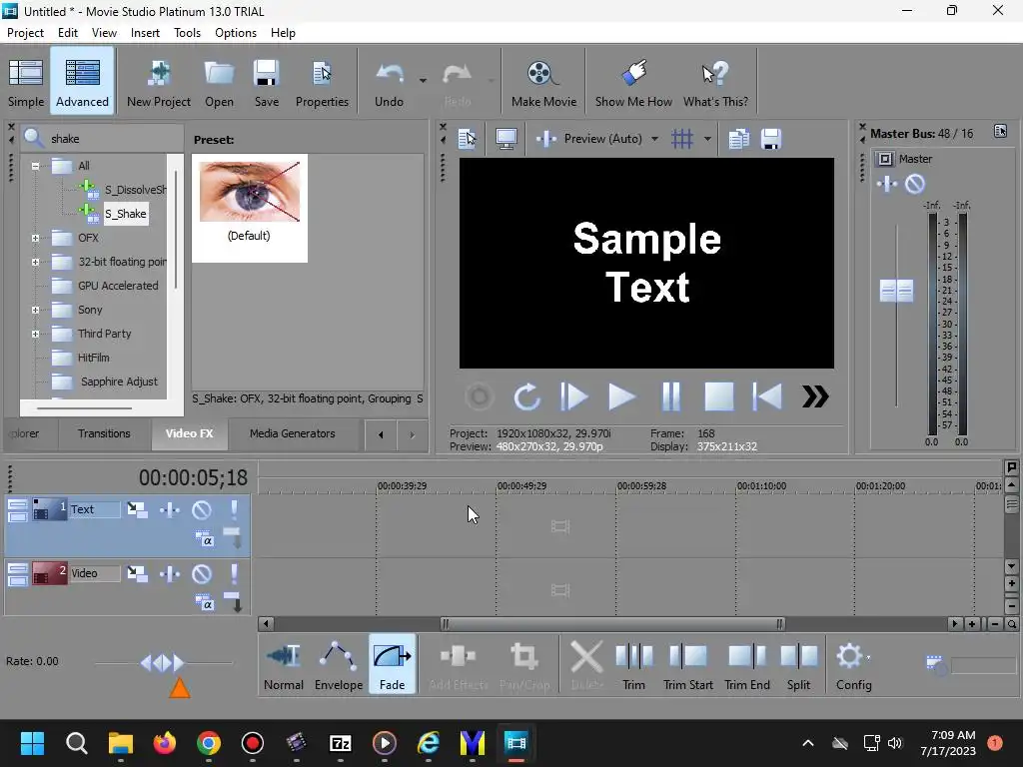This screenshot has width=1023, height=767.
Task: Mute the Text track
Action: 202,509
